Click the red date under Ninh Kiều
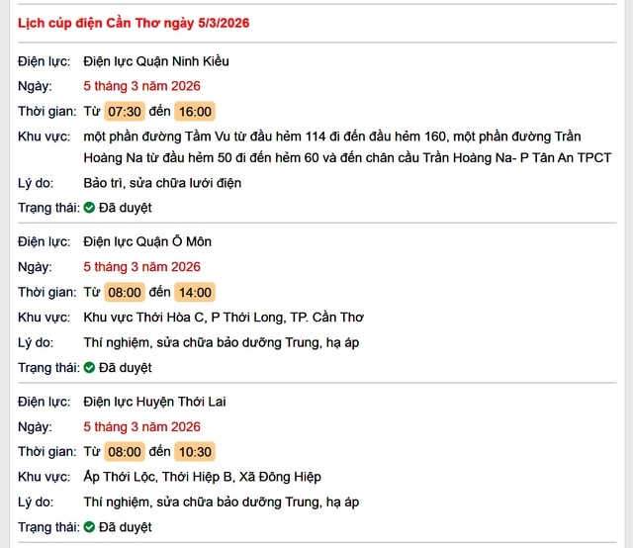 click(x=141, y=86)
